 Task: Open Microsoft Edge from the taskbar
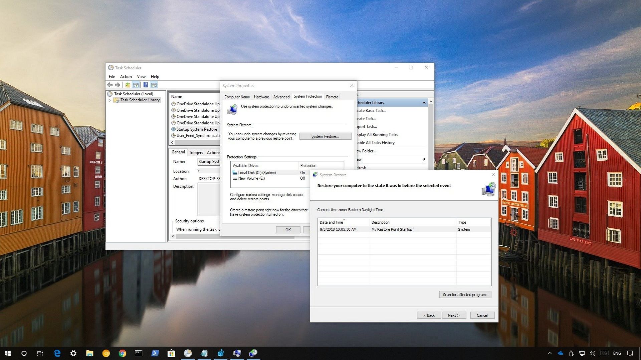57,353
